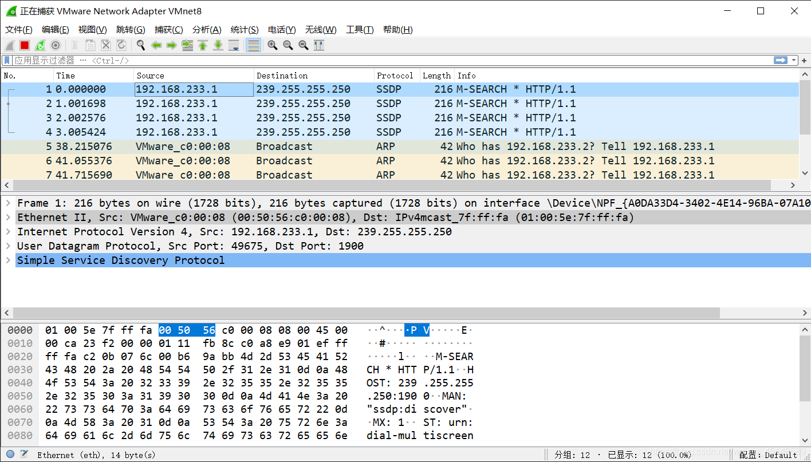Screen dimensions: 811x462
Task: Zoom in the main window text
Action: (273, 45)
